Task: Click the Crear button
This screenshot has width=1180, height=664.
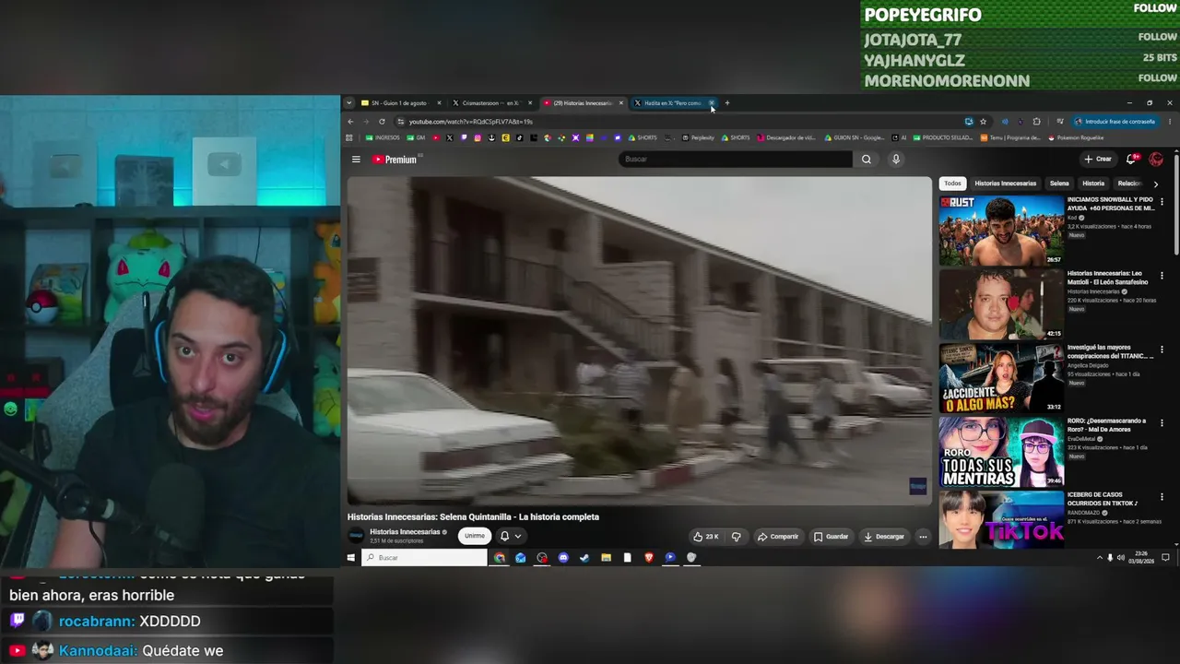Action: (1098, 160)
